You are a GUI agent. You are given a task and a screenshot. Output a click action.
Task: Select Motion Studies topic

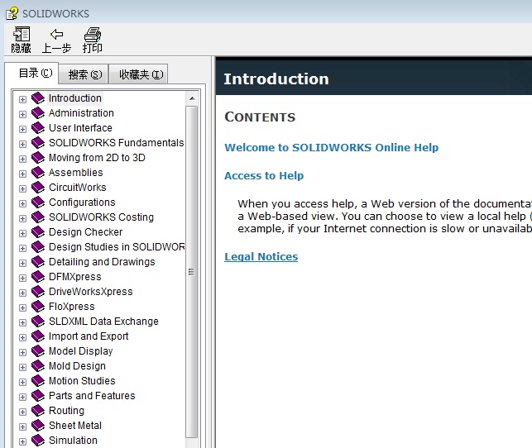(82, 381)
